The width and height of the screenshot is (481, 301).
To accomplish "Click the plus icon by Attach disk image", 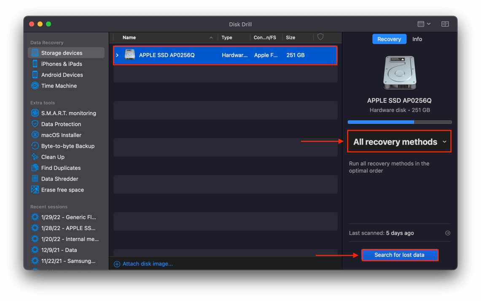I will pyautogui.click(x=117, y=264).
